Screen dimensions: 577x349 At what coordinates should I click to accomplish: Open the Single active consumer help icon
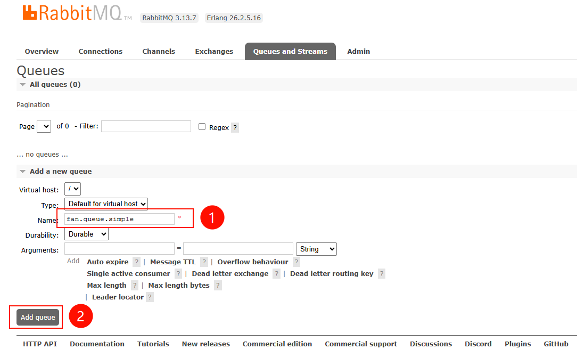pos(178,274)
